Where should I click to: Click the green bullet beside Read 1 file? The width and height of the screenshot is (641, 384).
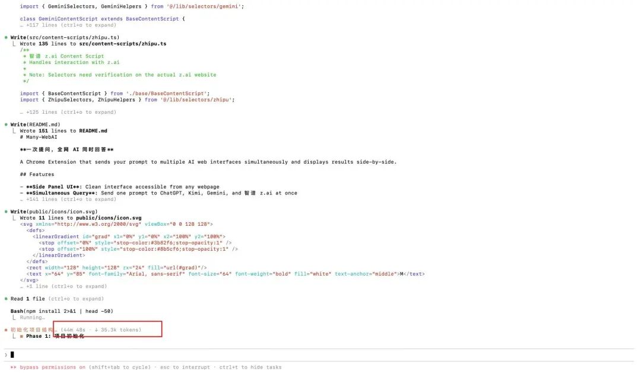coord(6,299)
